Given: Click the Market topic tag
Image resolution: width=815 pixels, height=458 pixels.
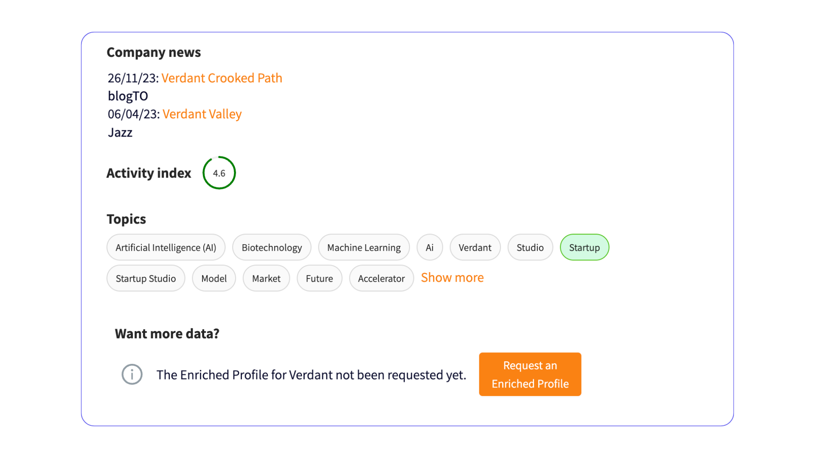Looking at the screenshot, I should click(266, 278).
